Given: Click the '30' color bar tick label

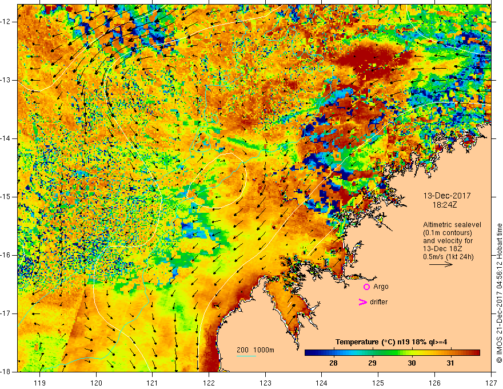Looking at the screenshot, I should tap(412, 363).
